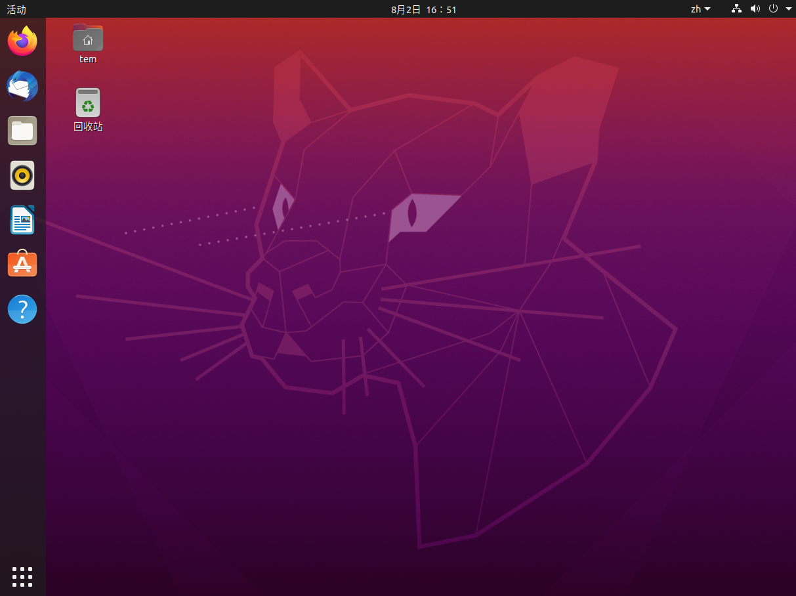This screenshot has height=596, width=796.
Task: Launch Rhythmbox music player
Action: coord(22,175)
